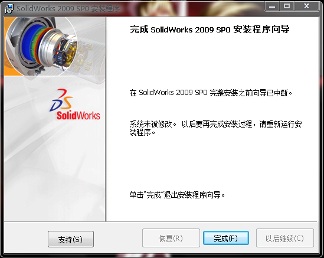
Task: Maximize the SolidWorks installer window
Action: pyautogui.click(x=287, y=6)
